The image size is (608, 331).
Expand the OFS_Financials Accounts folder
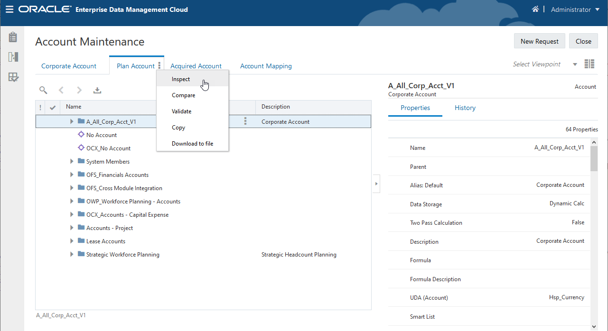(71, 175)
